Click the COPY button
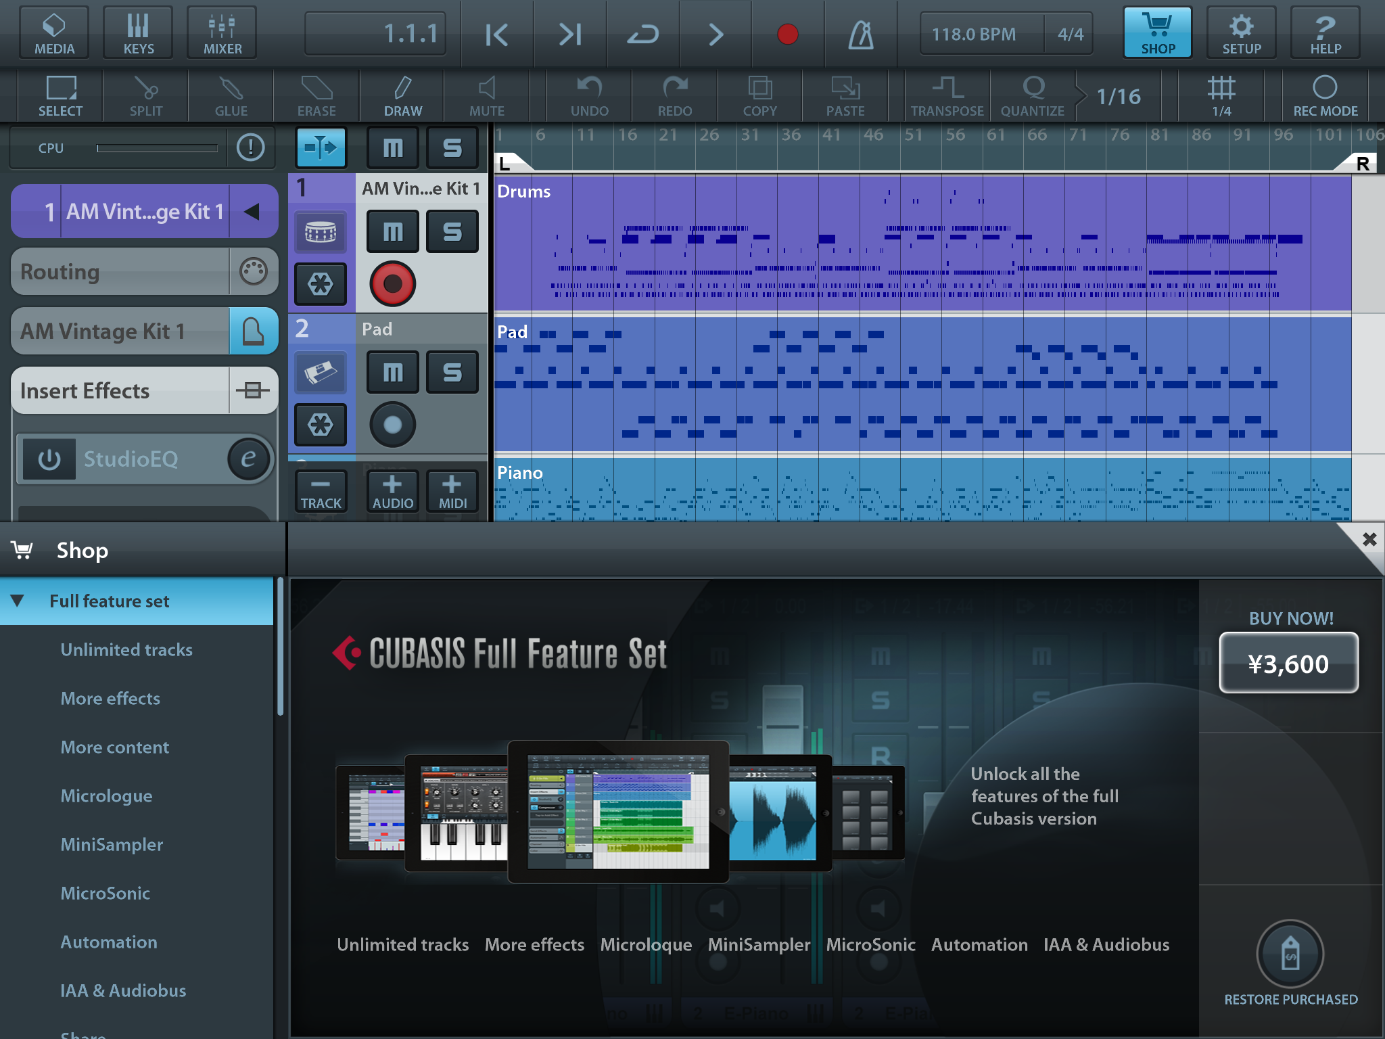This screenshot has height=1039, width=1385. [760, 96]
